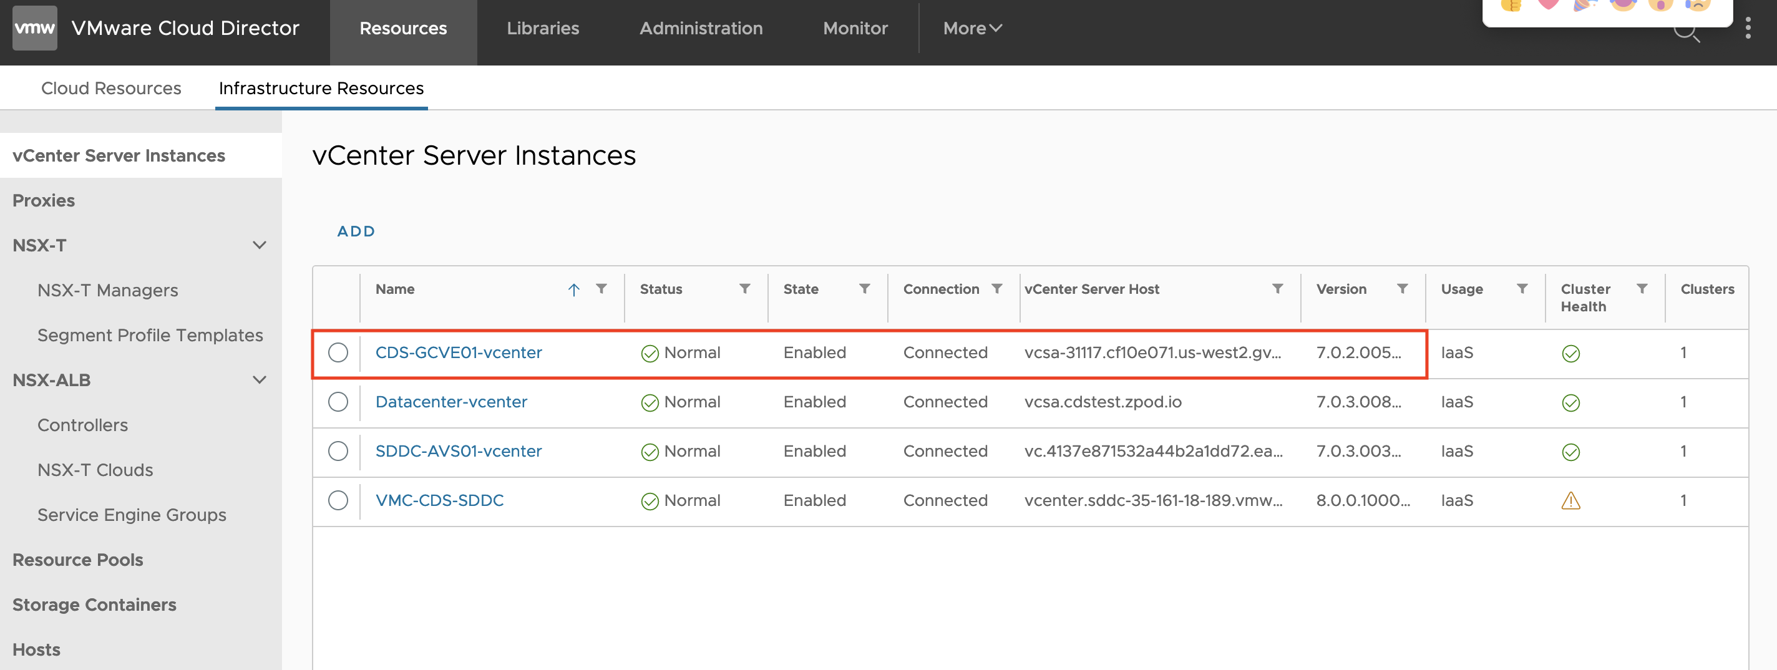Click the Name column sort arrow

point(573,290)
